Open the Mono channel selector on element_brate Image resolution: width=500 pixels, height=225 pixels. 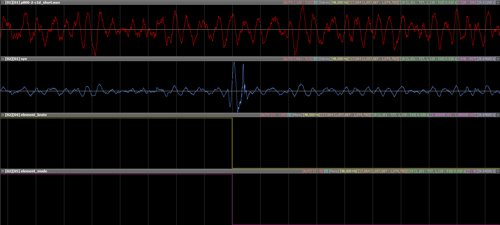point(297,115)
